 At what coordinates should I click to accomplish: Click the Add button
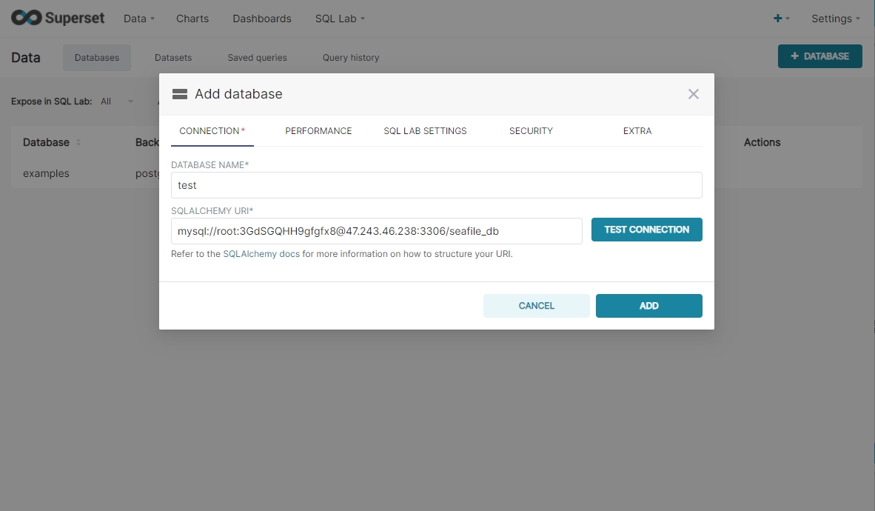648,306
